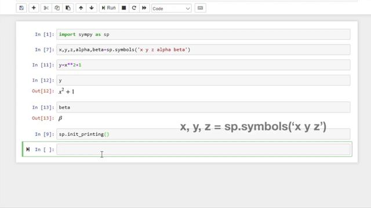Click the In [9] prompt label

pos(45,134)
